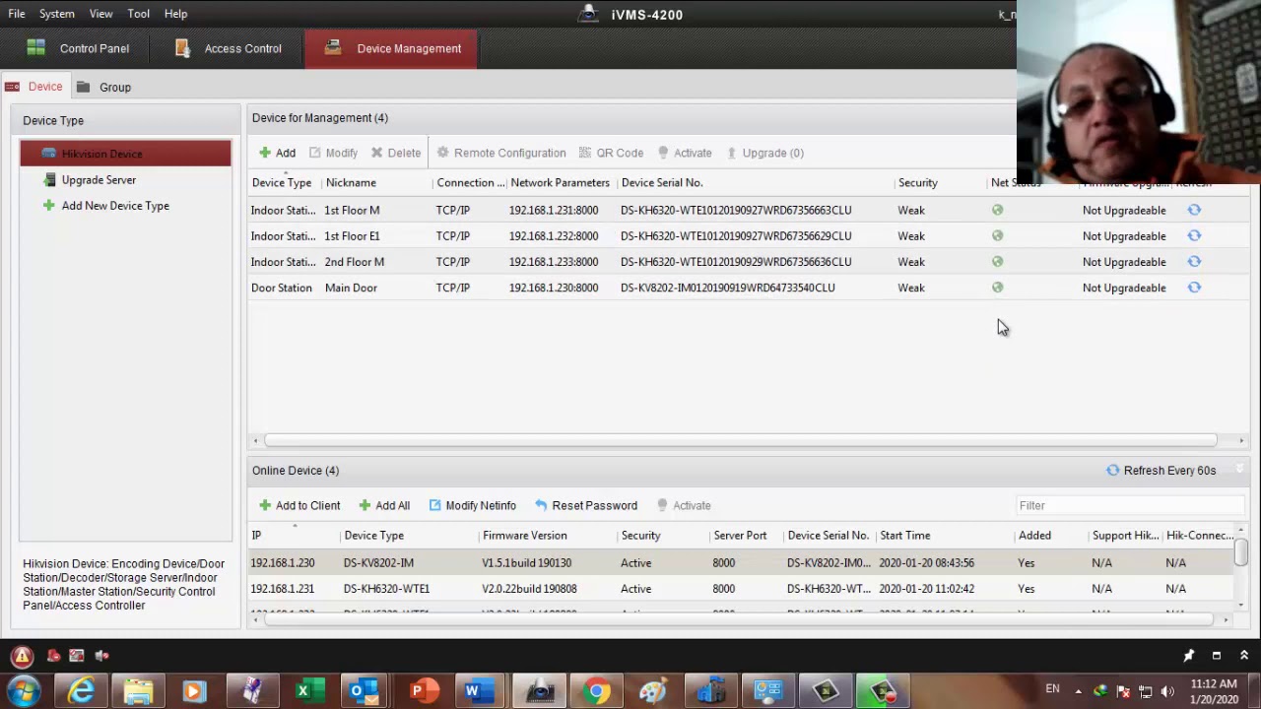1261x709 pixels.
Task: Open Google Chrome from the taskbar
Action: (x=596, y=691)
